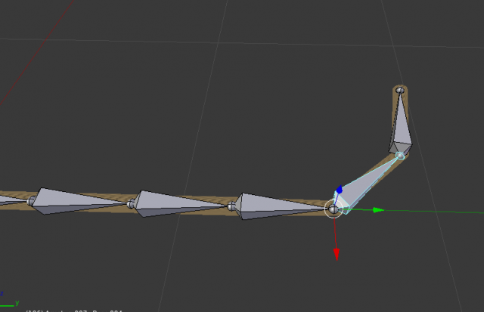Click the red gizmo arrow pointing down
The width and height of the screenshot is (484, 312).
(x=337, y=254)
